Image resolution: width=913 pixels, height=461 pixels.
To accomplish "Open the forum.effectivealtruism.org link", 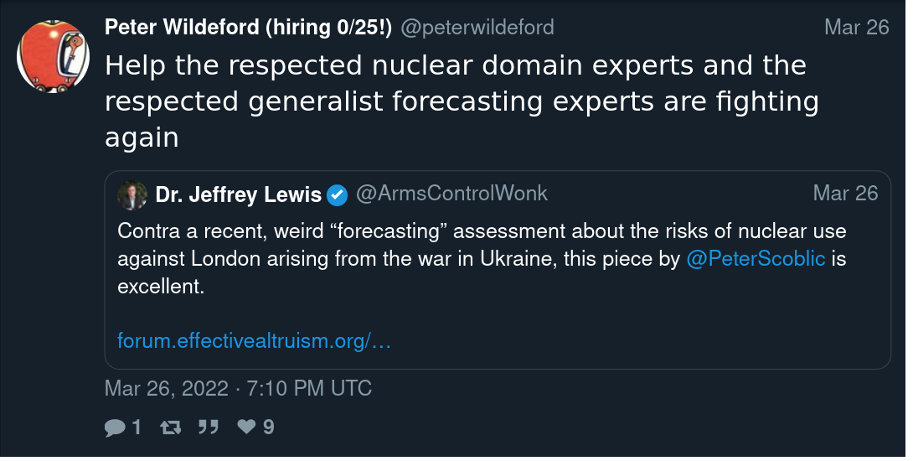I will point(255,341).
